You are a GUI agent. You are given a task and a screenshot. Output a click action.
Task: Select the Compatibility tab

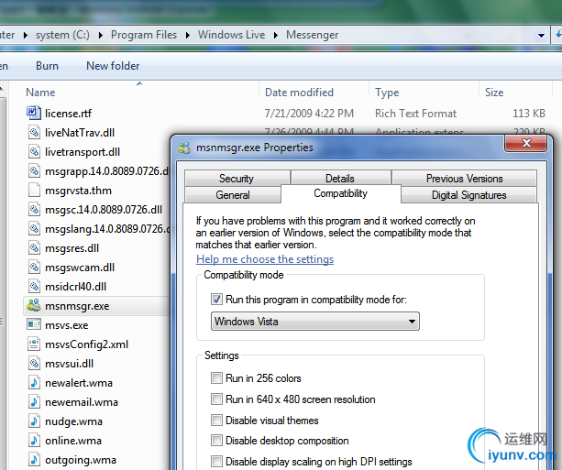340,193
